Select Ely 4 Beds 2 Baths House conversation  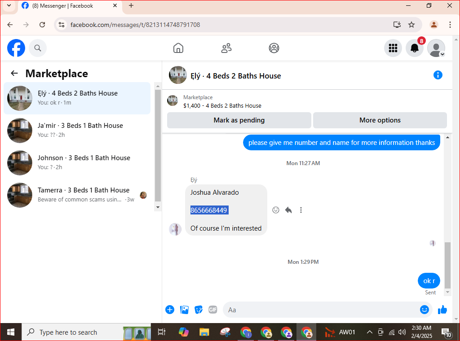click(x=77, y=98)
